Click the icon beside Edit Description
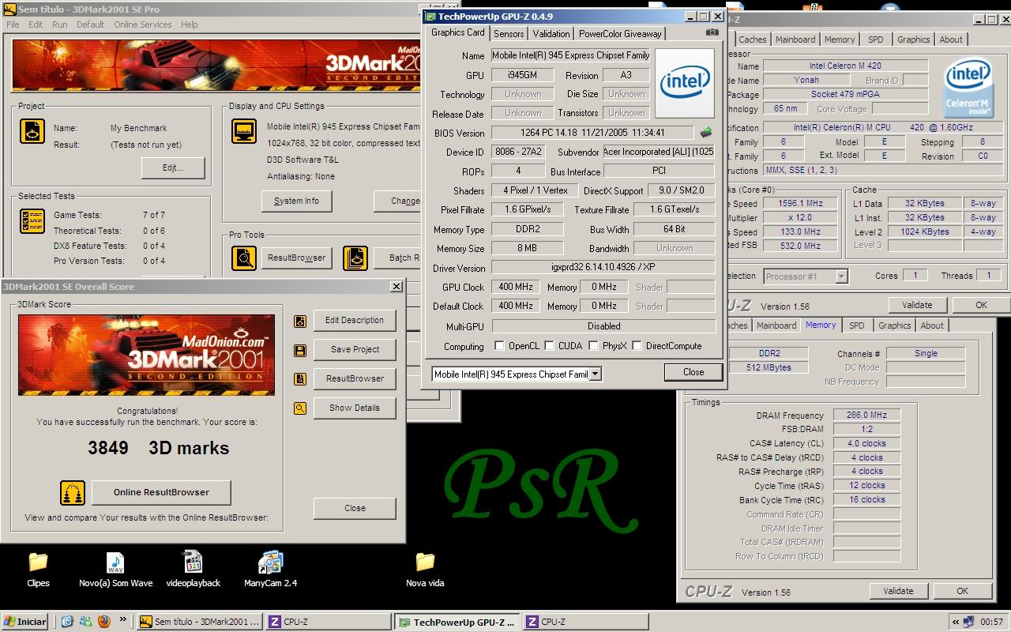 click(x=300, y=321)
